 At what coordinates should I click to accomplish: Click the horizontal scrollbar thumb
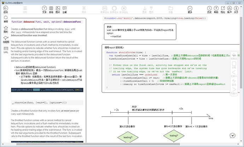click(98, 144)
